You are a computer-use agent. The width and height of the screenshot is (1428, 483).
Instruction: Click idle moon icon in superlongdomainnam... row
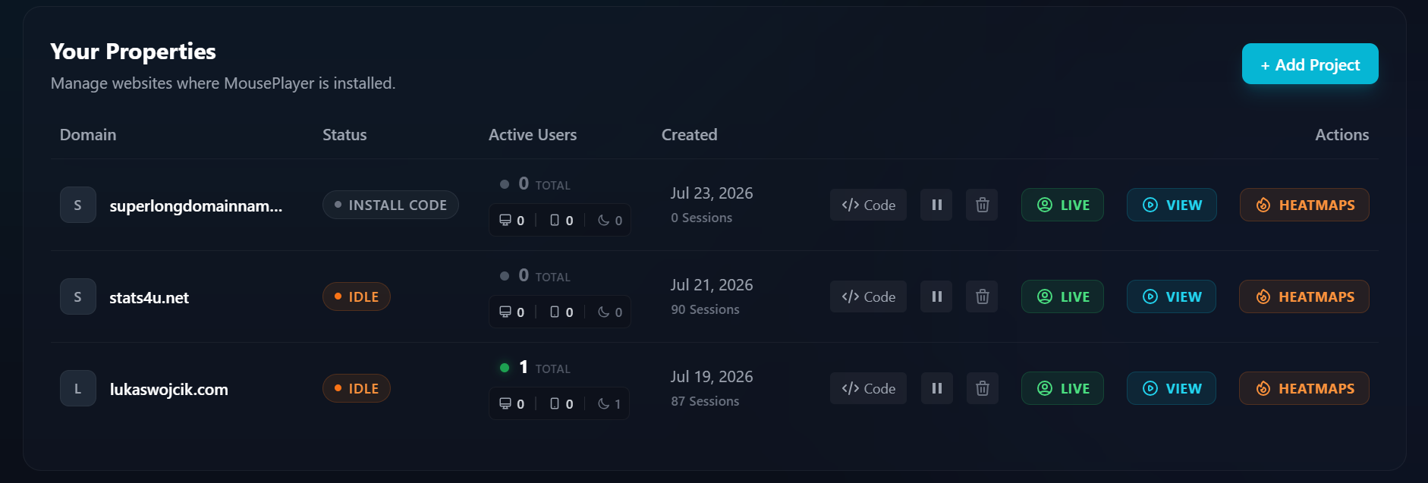coord(603,220)
